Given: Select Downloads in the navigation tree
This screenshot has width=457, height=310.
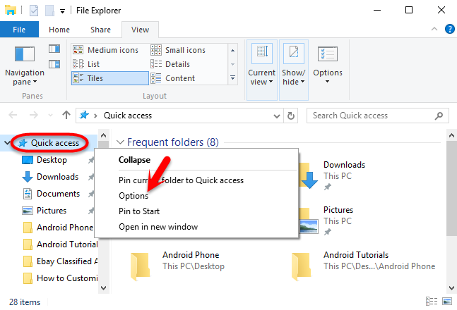Looking at the screenshot, I should [57, 177].
